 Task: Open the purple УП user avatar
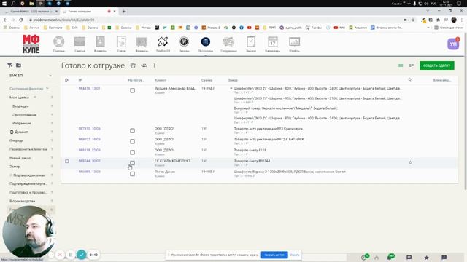tap(453, 44)
